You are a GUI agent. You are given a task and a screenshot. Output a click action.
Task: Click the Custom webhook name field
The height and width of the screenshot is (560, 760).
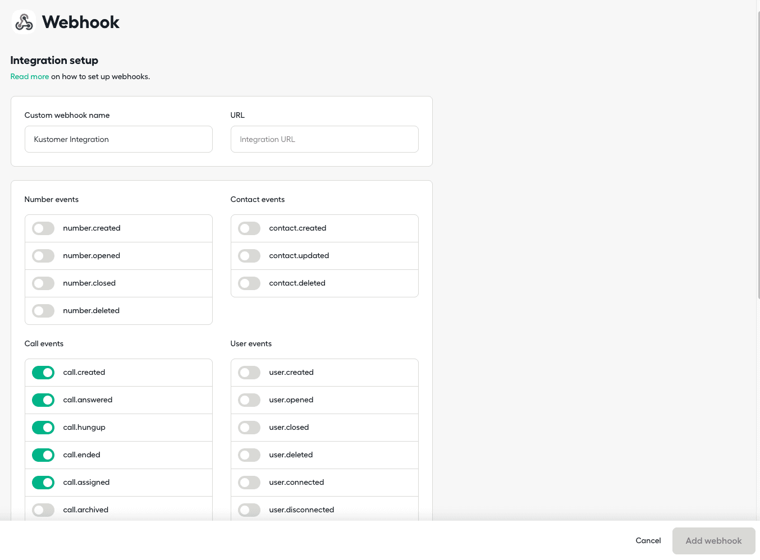pos(118,139)
